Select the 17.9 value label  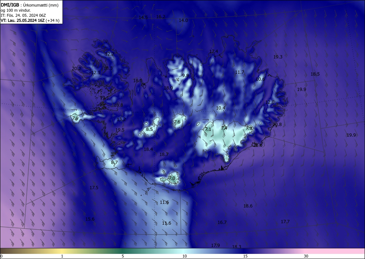click(x=215, y=245)
